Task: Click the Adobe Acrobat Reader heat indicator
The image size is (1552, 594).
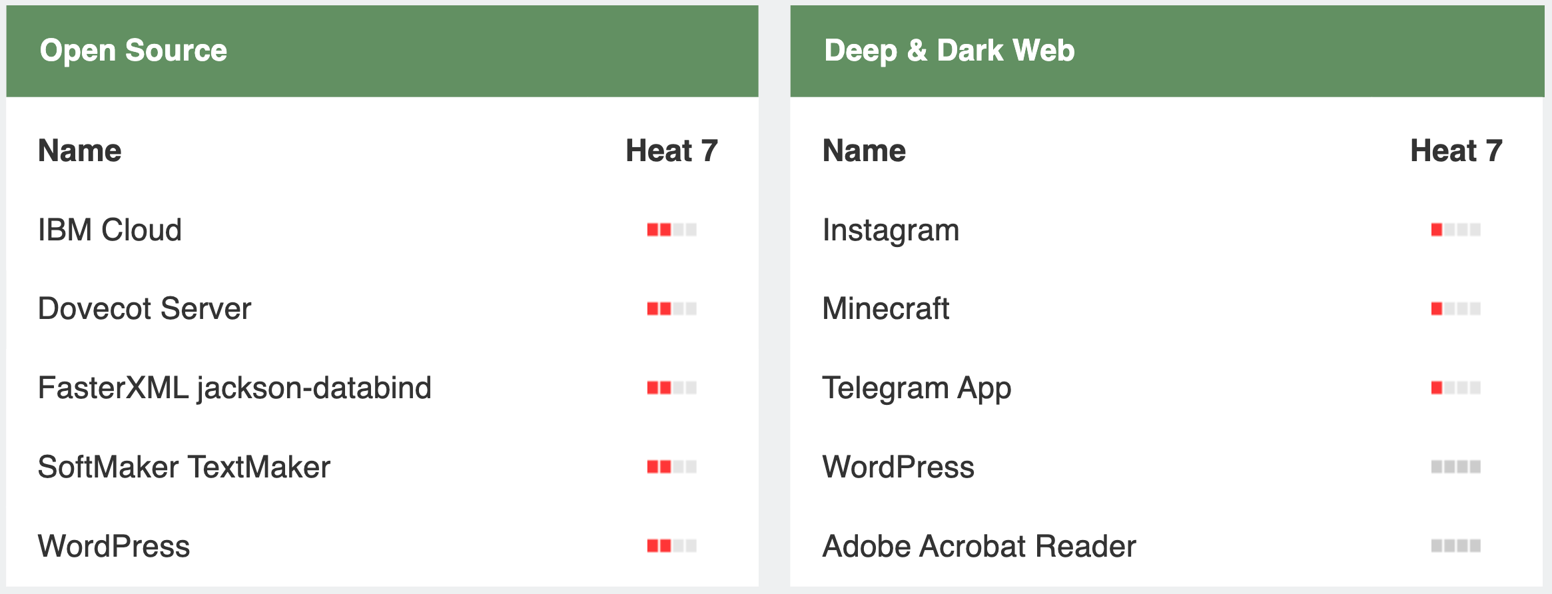Action: coord(1455,546)
